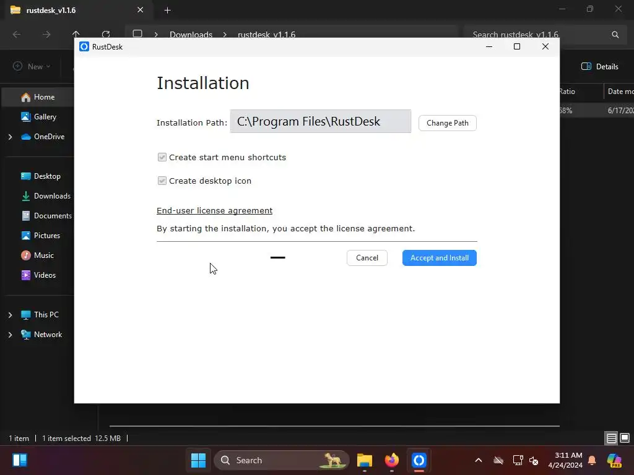Switch to large thumbnails view icon
634x475 pixels.
[625, 438]
